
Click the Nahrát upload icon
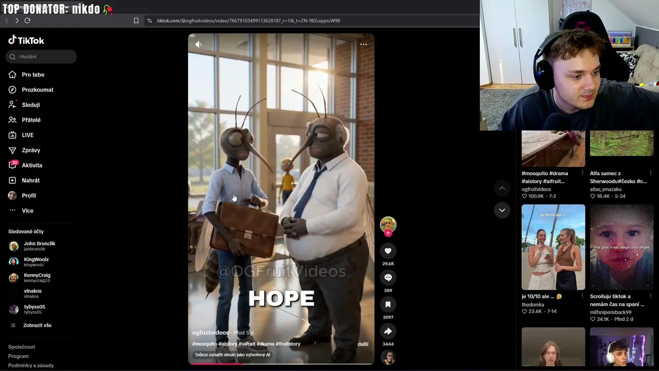[x=12, y=180]
